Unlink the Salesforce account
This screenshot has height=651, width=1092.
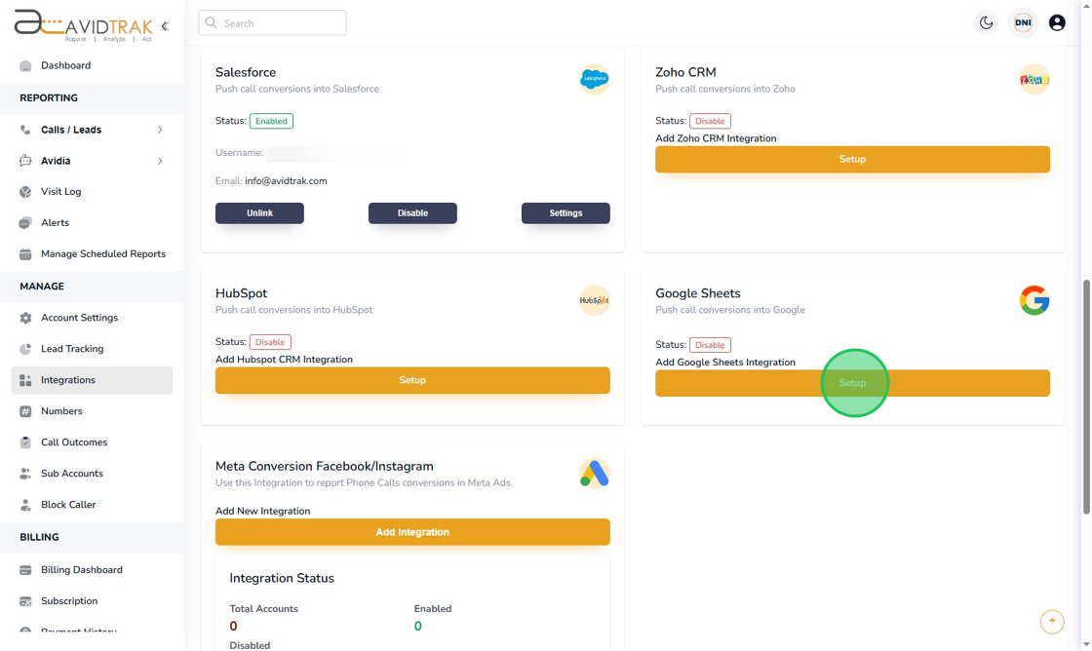tap(259, 212)
